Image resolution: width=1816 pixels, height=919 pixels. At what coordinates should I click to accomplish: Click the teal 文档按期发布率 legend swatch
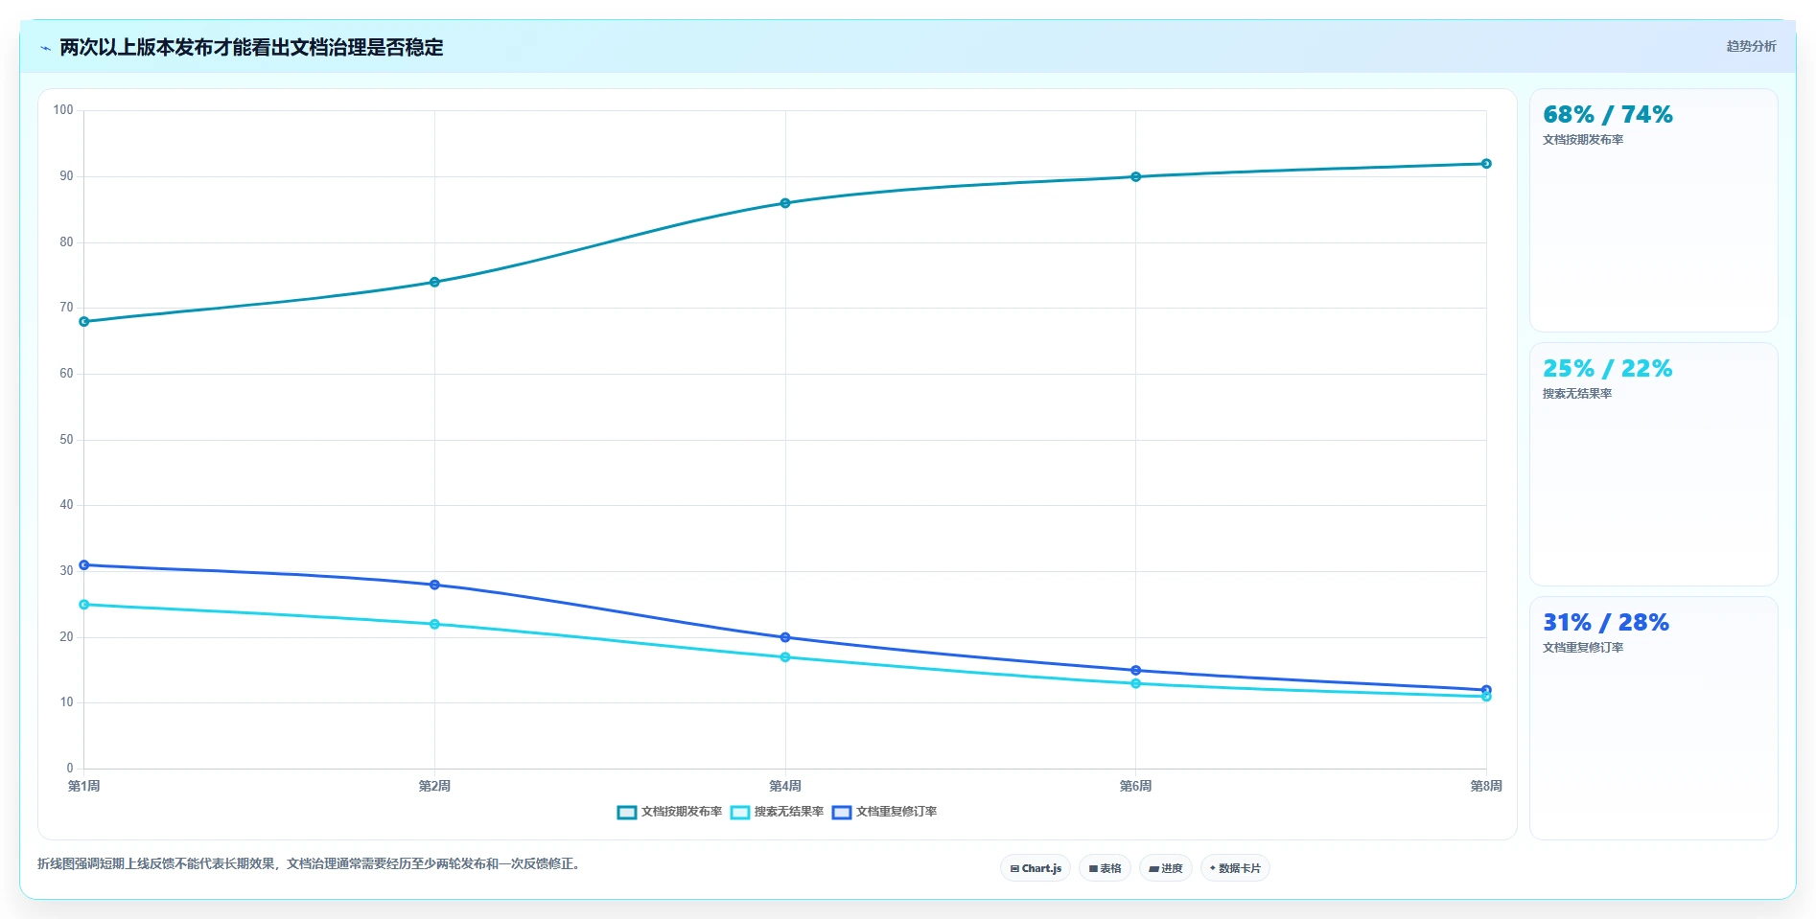coord(627,813)
